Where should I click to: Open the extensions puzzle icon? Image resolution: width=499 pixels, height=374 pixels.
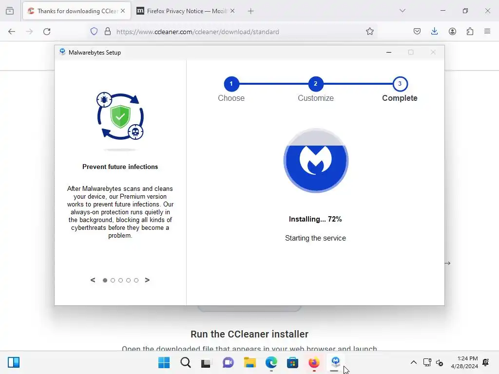coord(470,32)
